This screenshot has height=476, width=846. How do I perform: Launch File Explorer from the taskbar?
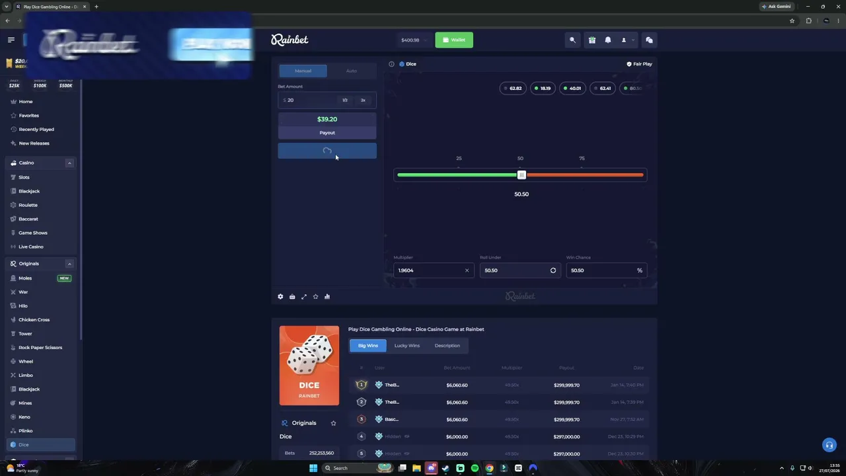(x=416, y=468)
